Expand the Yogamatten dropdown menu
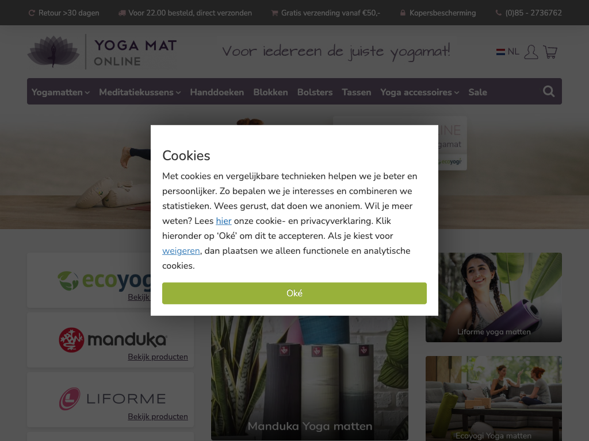The image size is (589, 441). pos(60,92)
